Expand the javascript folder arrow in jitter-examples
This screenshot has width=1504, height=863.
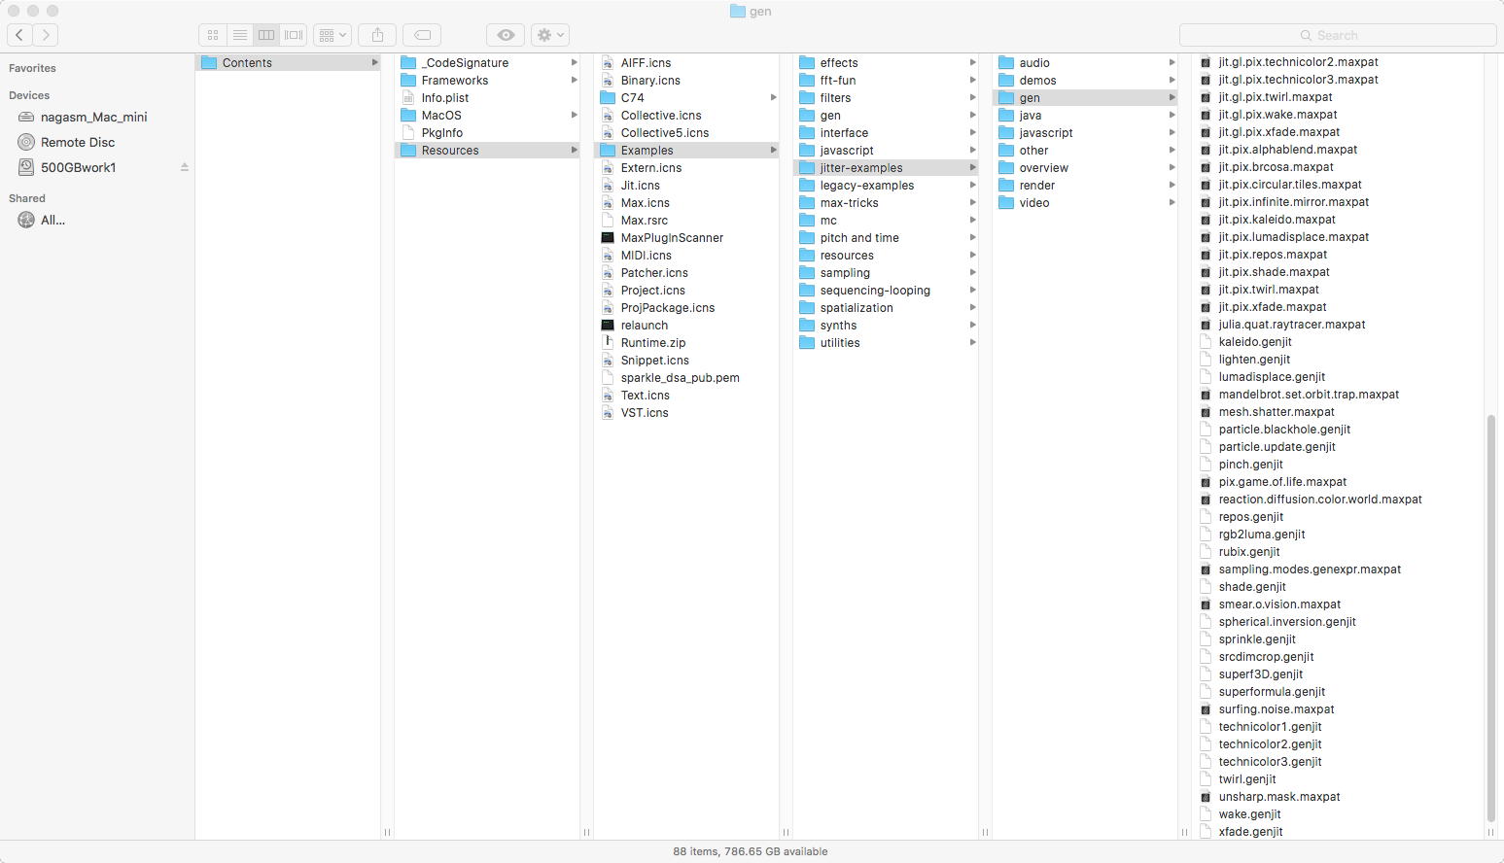pyautogui.click(x=1172, y=132)
